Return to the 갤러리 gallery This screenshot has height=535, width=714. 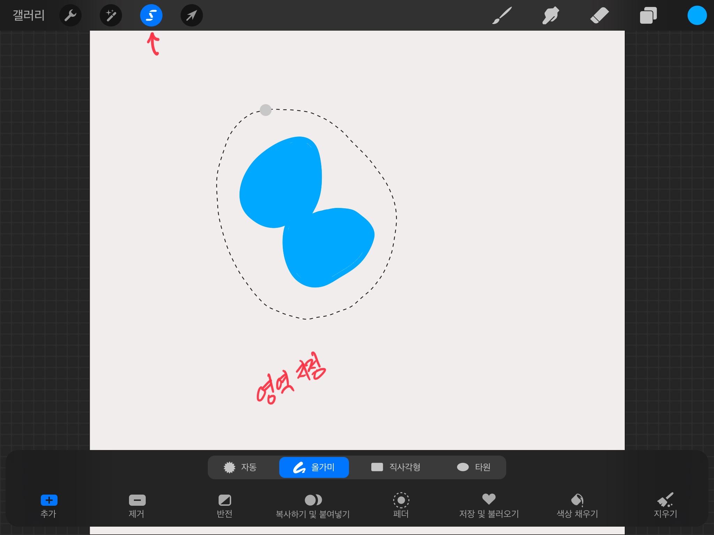point(29,15)
